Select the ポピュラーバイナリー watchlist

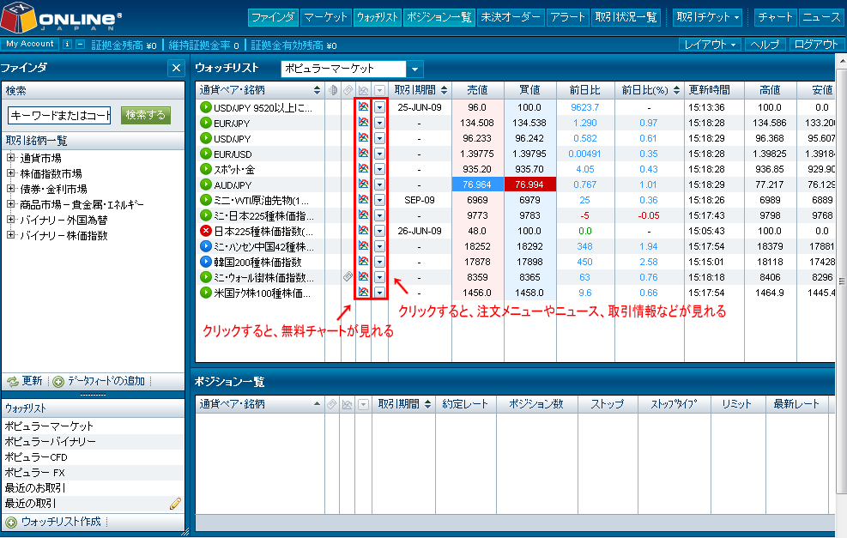pyautogui.click(x=51, y=441)
